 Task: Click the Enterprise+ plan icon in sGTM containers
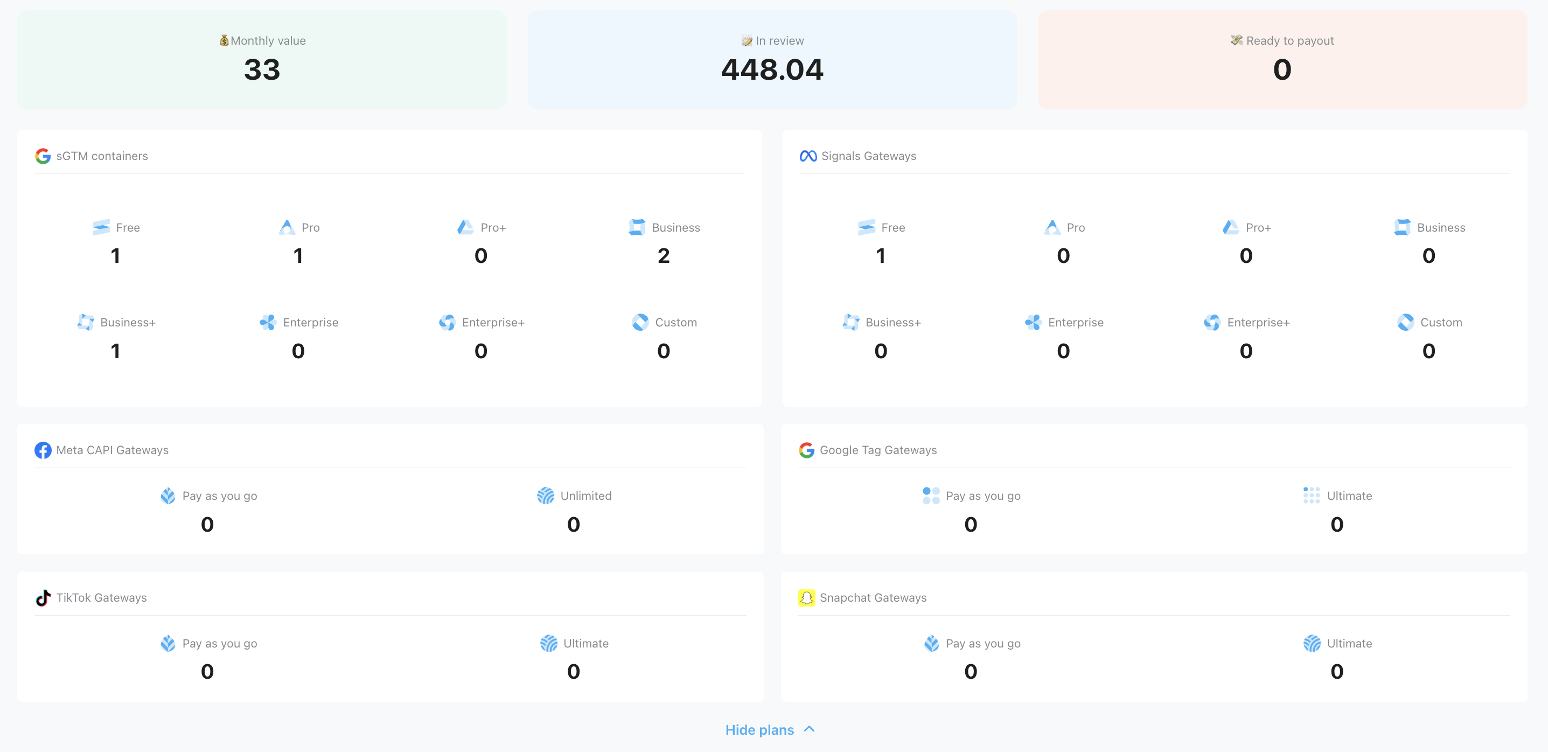pos(447,322)
